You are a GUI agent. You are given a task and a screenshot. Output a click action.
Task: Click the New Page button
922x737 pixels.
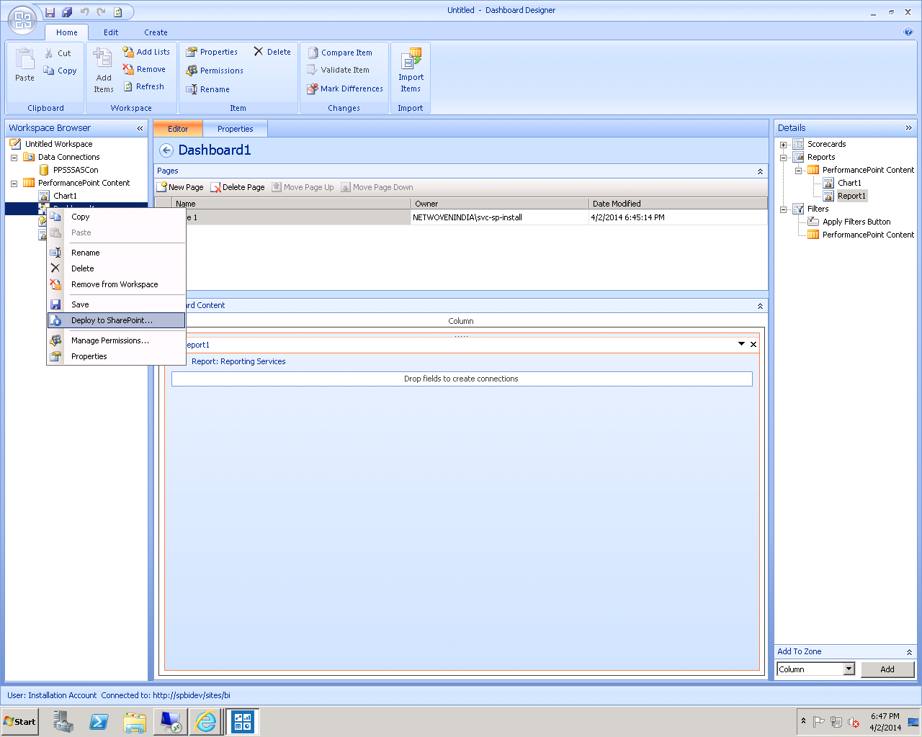pyautogui.click(x=180, y=186)
